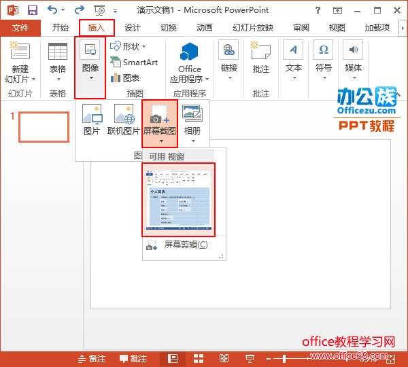Click the Undo arrow icon
Screen dimensions: 408x367
[52, 10]
